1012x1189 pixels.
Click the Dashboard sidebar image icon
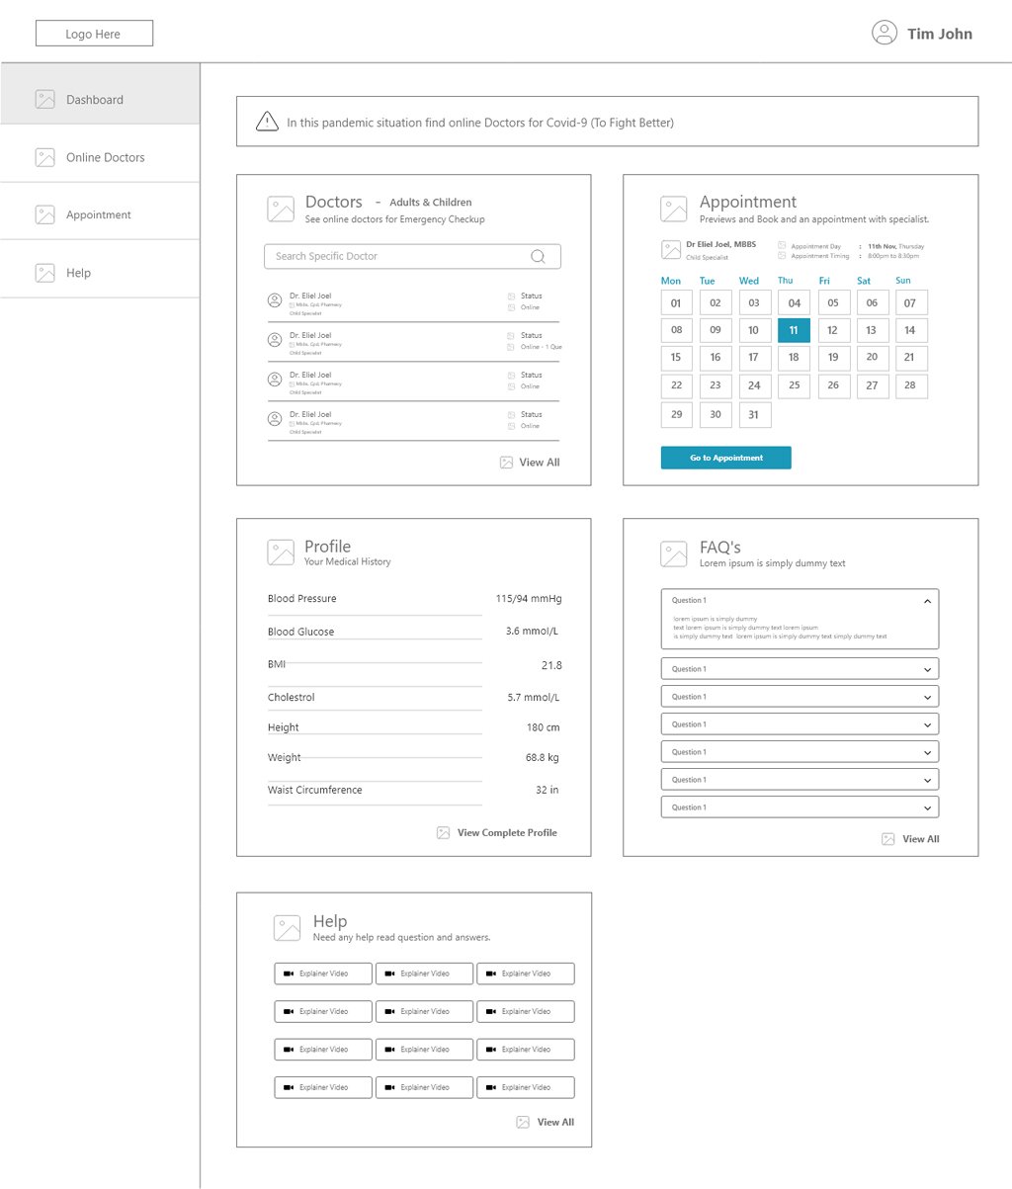[x=44, y=99]
